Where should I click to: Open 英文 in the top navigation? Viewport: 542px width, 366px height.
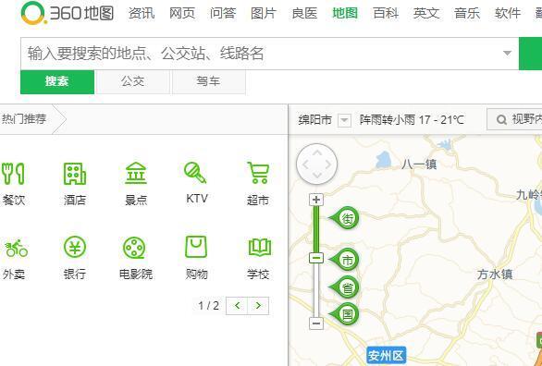(426, 14)
